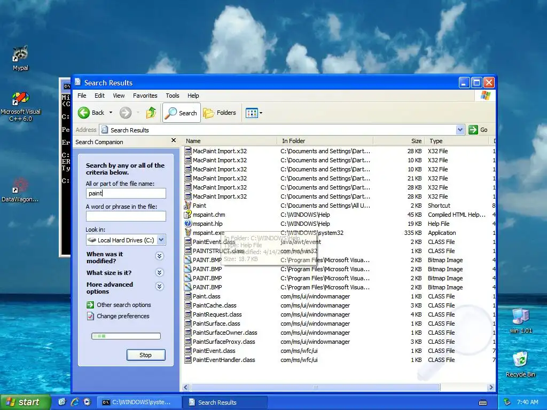Open the Tools menu

(x=173, y=96)
